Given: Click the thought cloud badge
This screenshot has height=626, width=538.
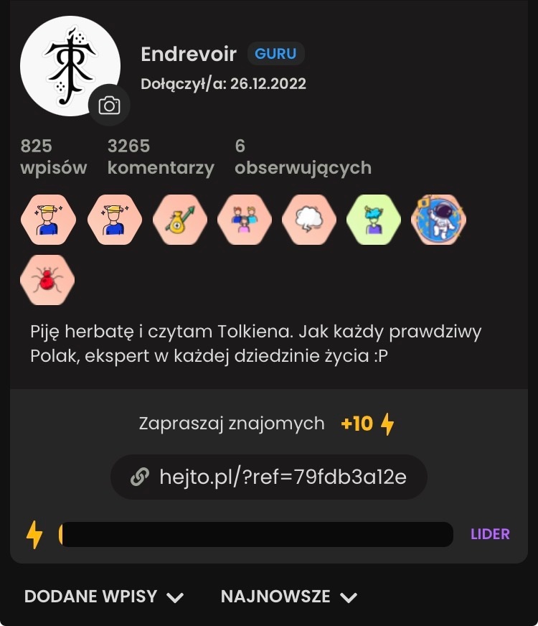Looking at the screenshot, I should tap(309, 220).
